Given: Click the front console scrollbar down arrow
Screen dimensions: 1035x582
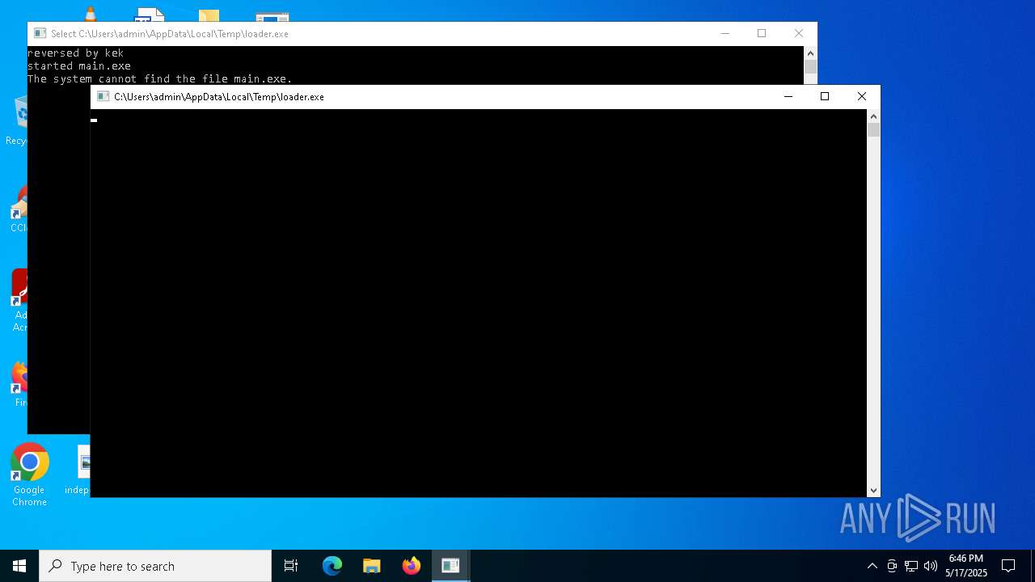Looking at the screenshot, I should [873, 491].
